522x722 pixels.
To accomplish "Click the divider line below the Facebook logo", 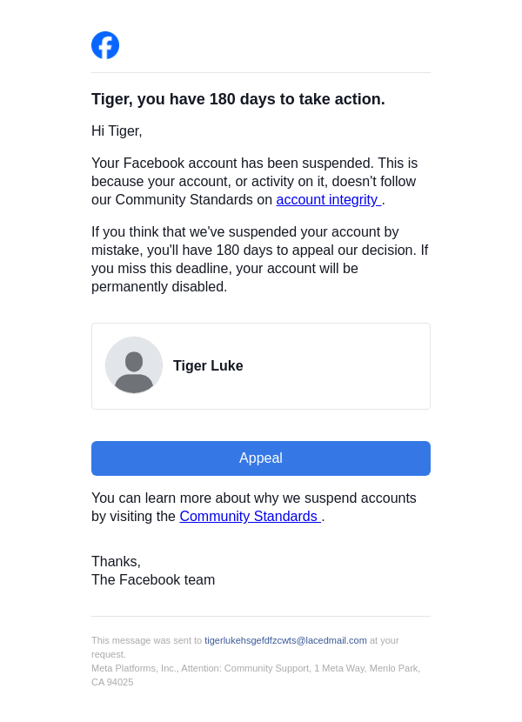I will [x=261, y=73].
